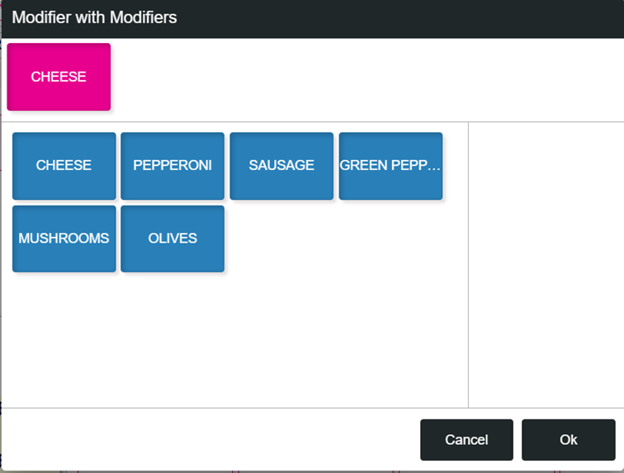This screenshot has width=624, height=473.
Task: Add MUSHROOMS to the item
Action: tap(64, 239)
